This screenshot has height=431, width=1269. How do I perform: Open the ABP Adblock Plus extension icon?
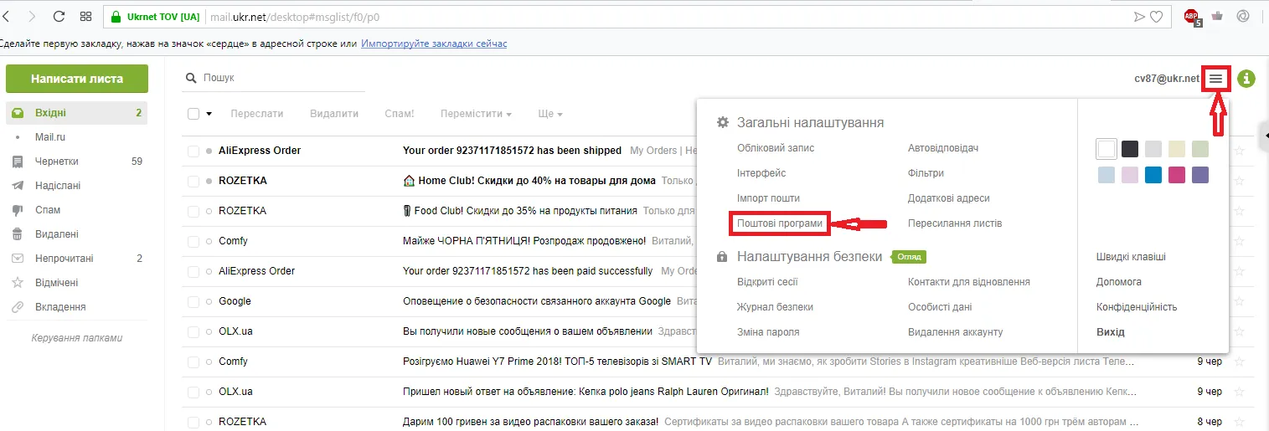pyautogui.click(x=1192, y=16)
